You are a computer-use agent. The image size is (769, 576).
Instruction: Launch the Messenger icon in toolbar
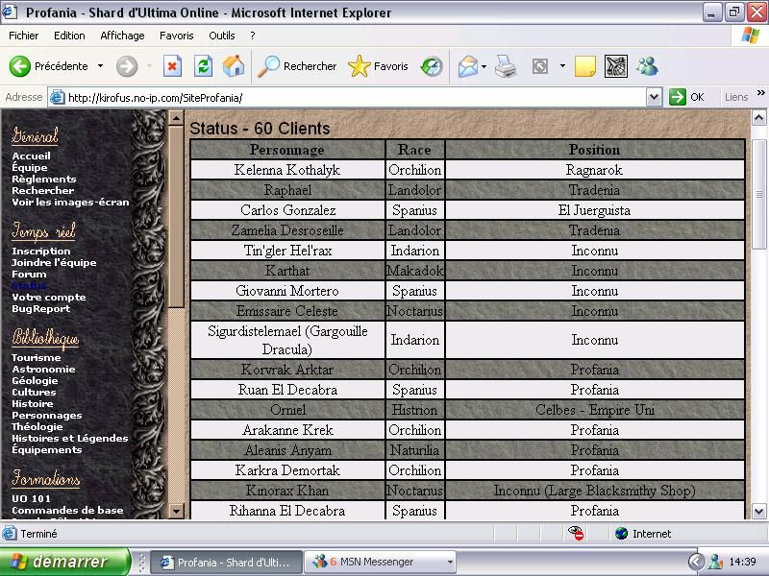pyautogui.click(x=647, y=66)
